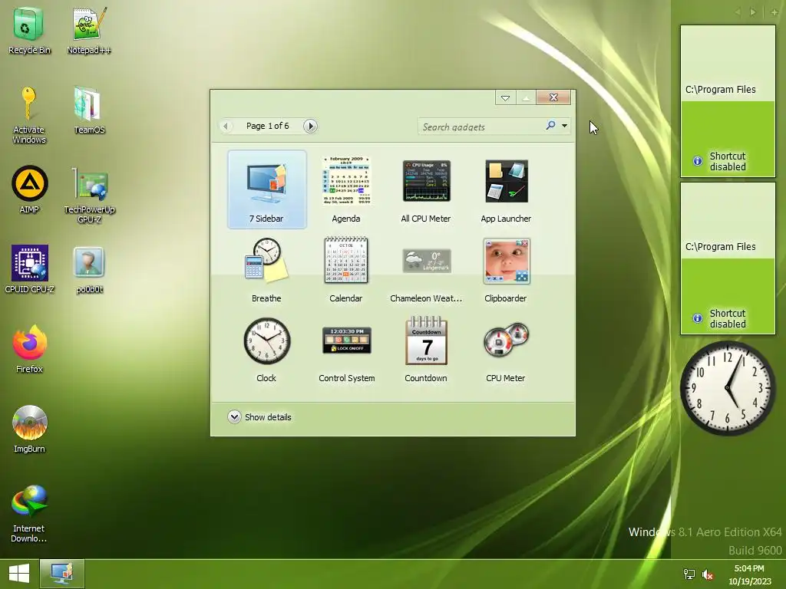786x589 pixels.
Task: Open search options dropdown arrow
Action: [x=564, y=126]
